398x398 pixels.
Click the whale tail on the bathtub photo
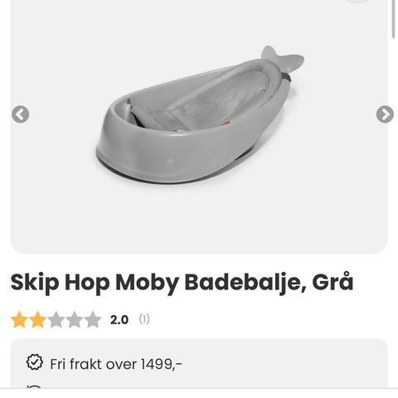click(283, 59)
